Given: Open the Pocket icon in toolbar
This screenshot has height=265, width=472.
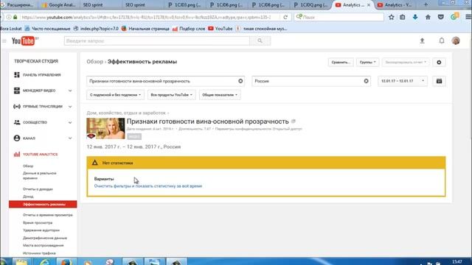Looking at the screenshot, I should point(441,17).
